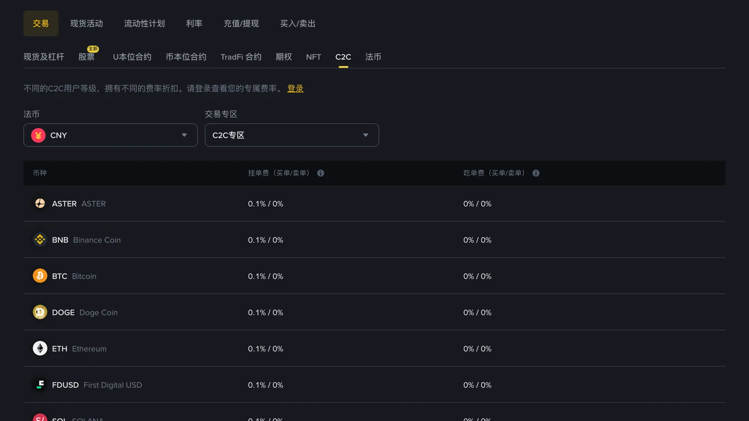Click the 登录 login link
This screenshot has width=749, height=421.
tap(295, 88)
